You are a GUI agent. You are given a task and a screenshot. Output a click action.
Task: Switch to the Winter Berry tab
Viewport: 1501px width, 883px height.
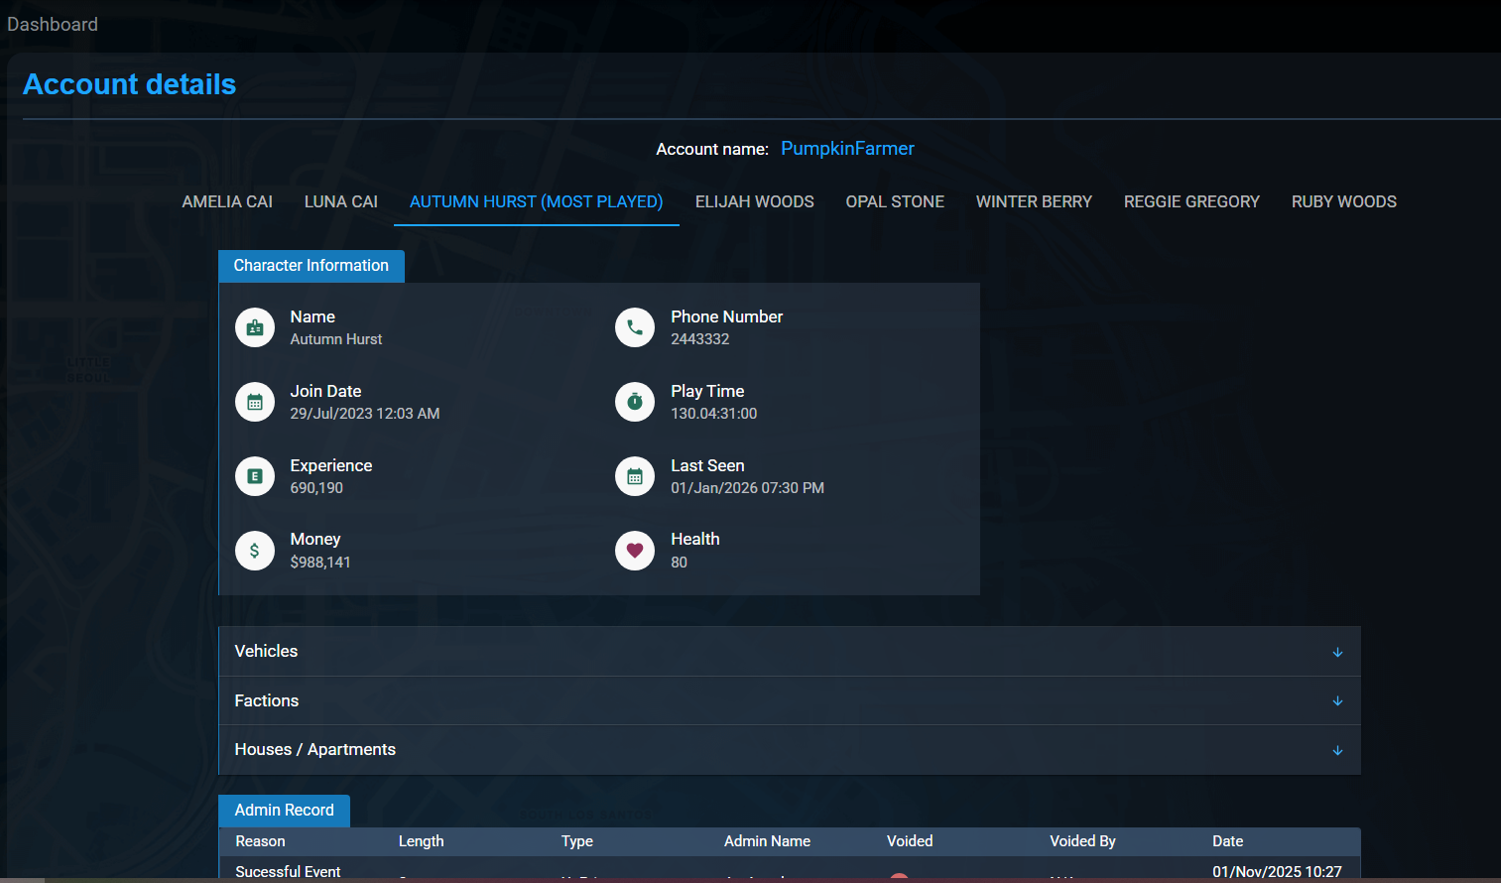point(1034,201)
